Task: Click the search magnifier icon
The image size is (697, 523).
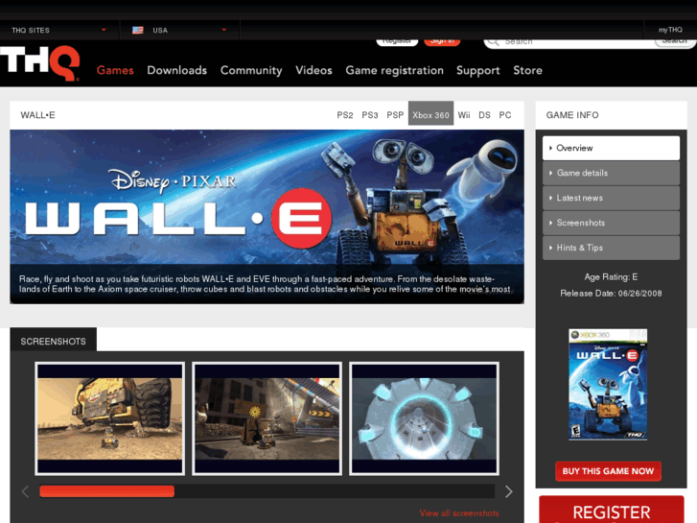Action: [493, 42]
